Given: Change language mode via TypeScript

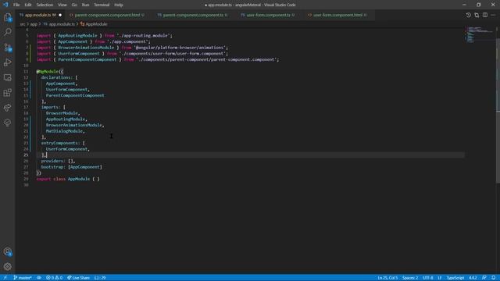Looking at the screenshot, I should tap(455, 278).
